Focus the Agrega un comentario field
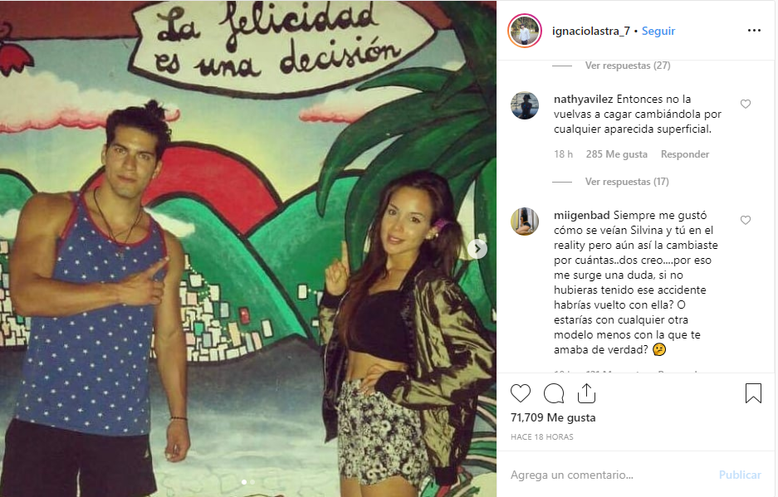This screenshot has width=778, height=497. (x=611, y=475)
